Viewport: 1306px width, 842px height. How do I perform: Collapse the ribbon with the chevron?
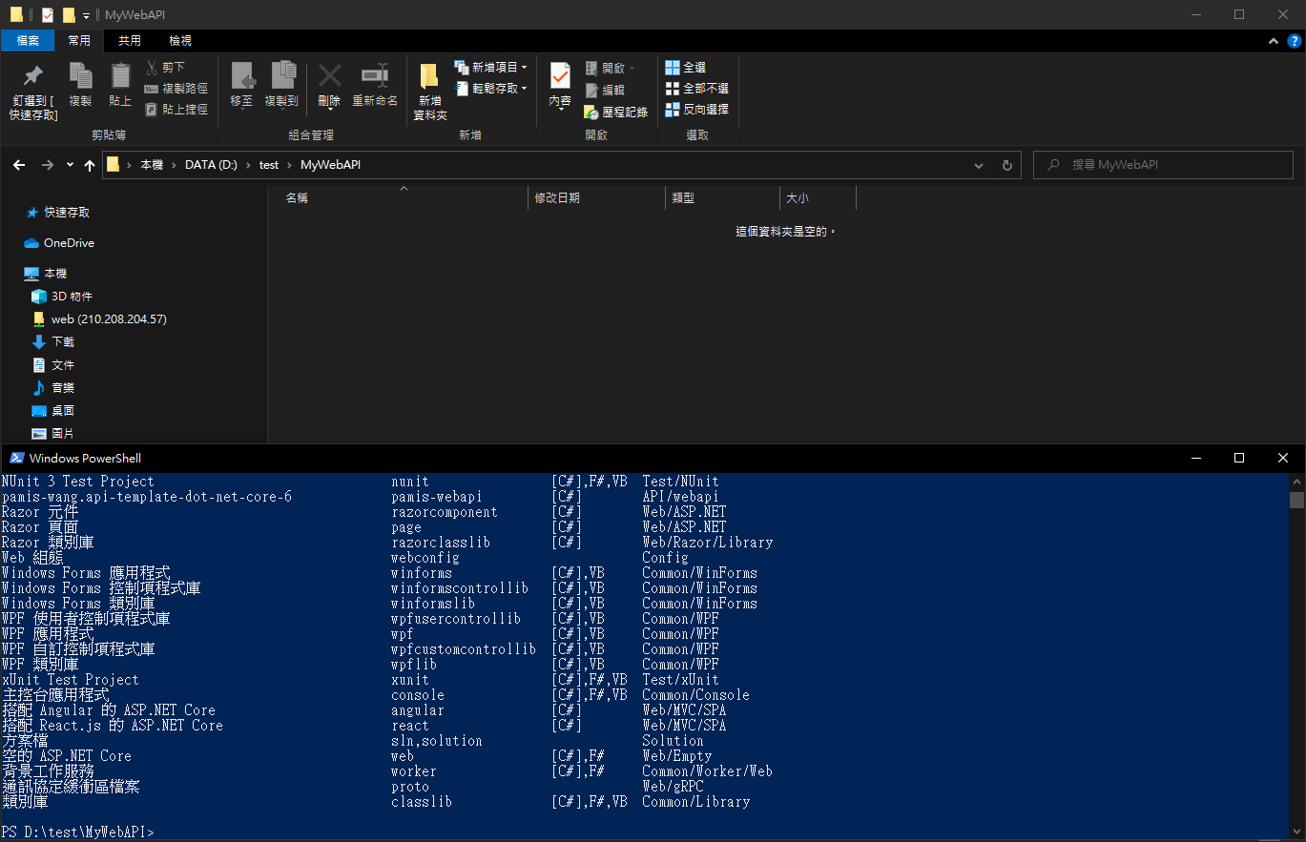[1275, 41]
